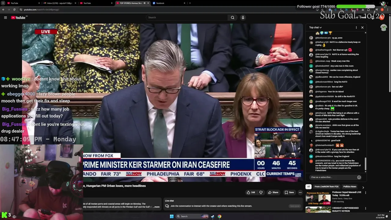Select Politics News chip

point(350,187)
